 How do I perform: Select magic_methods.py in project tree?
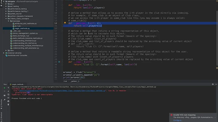22,28
